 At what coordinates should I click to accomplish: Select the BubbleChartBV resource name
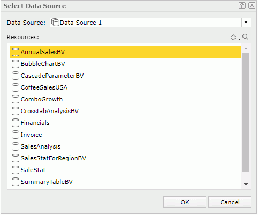43,64
